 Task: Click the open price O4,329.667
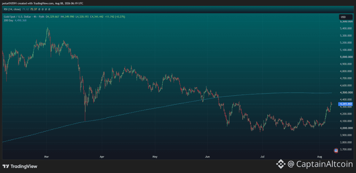click(53, 17)
